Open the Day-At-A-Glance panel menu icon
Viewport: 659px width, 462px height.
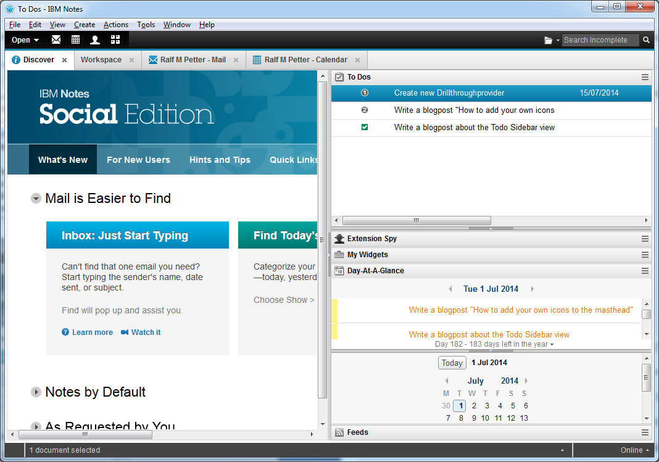click(x=645, y=271)
